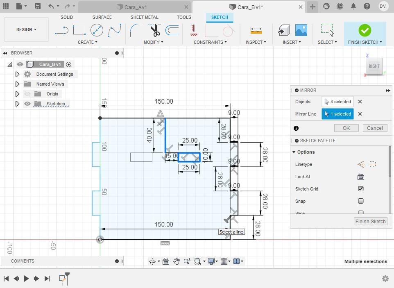Open the File menu icon
Viewport: 394px width, 288px height.
pyautogui.click(x=19, y=6)
